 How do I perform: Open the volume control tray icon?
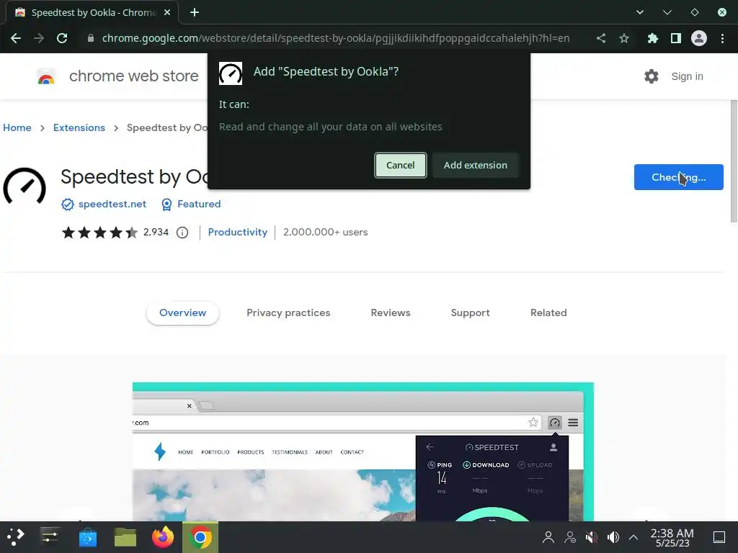click(613, 537)
